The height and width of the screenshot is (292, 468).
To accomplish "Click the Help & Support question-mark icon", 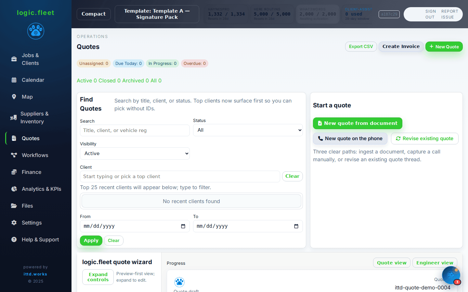I will click(14, 239).
